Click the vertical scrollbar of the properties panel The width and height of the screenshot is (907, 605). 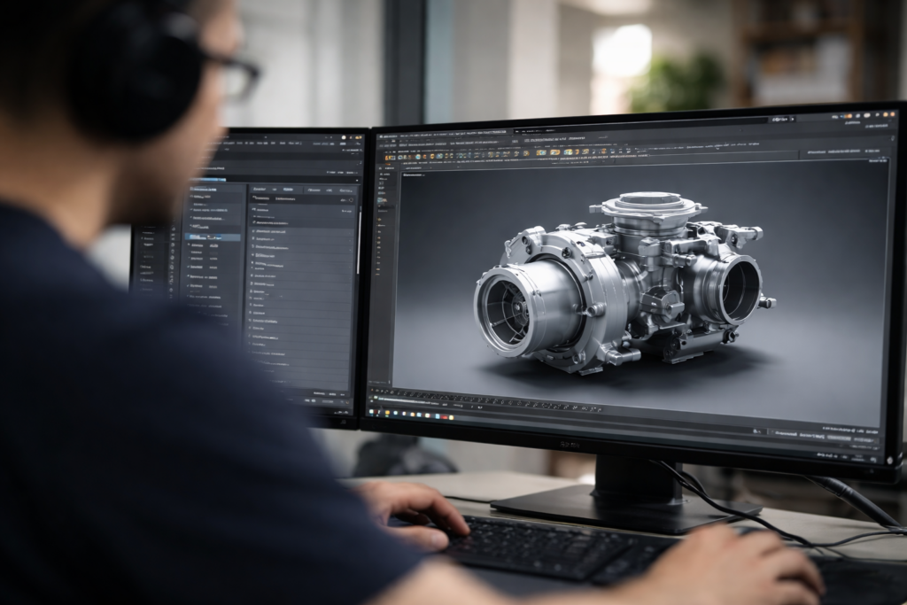[359, 239]
